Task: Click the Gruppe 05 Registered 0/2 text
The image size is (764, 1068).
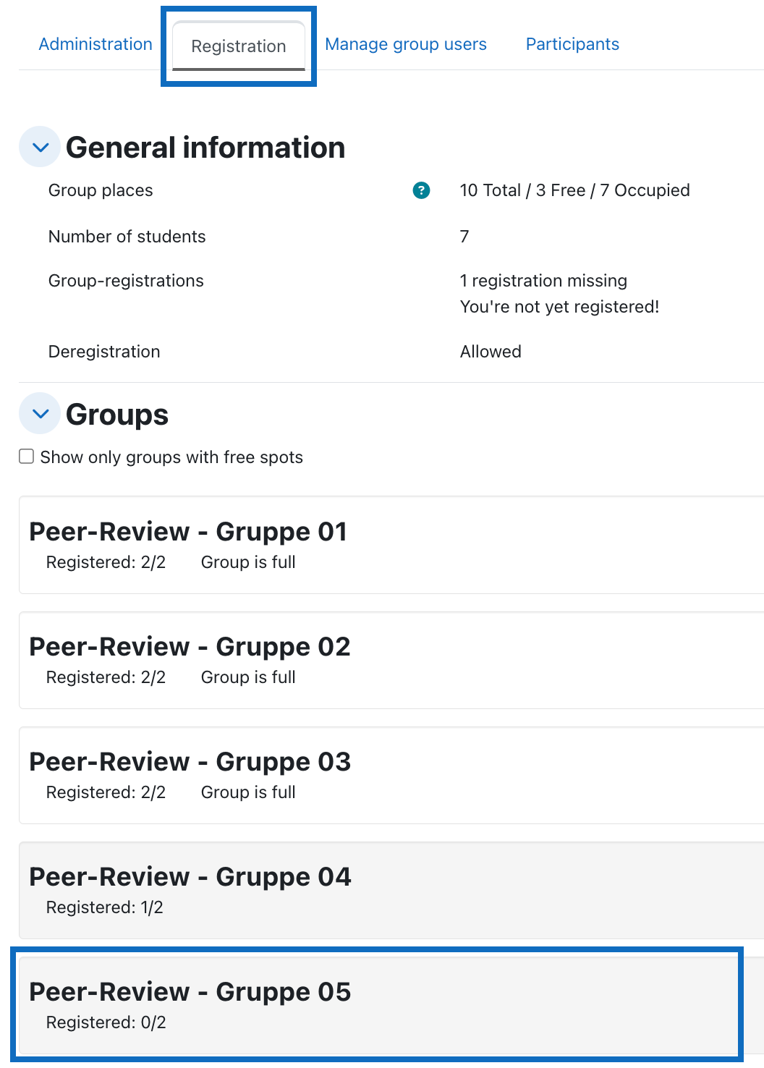Action: pyautogui.click(x=106, y=1022)
